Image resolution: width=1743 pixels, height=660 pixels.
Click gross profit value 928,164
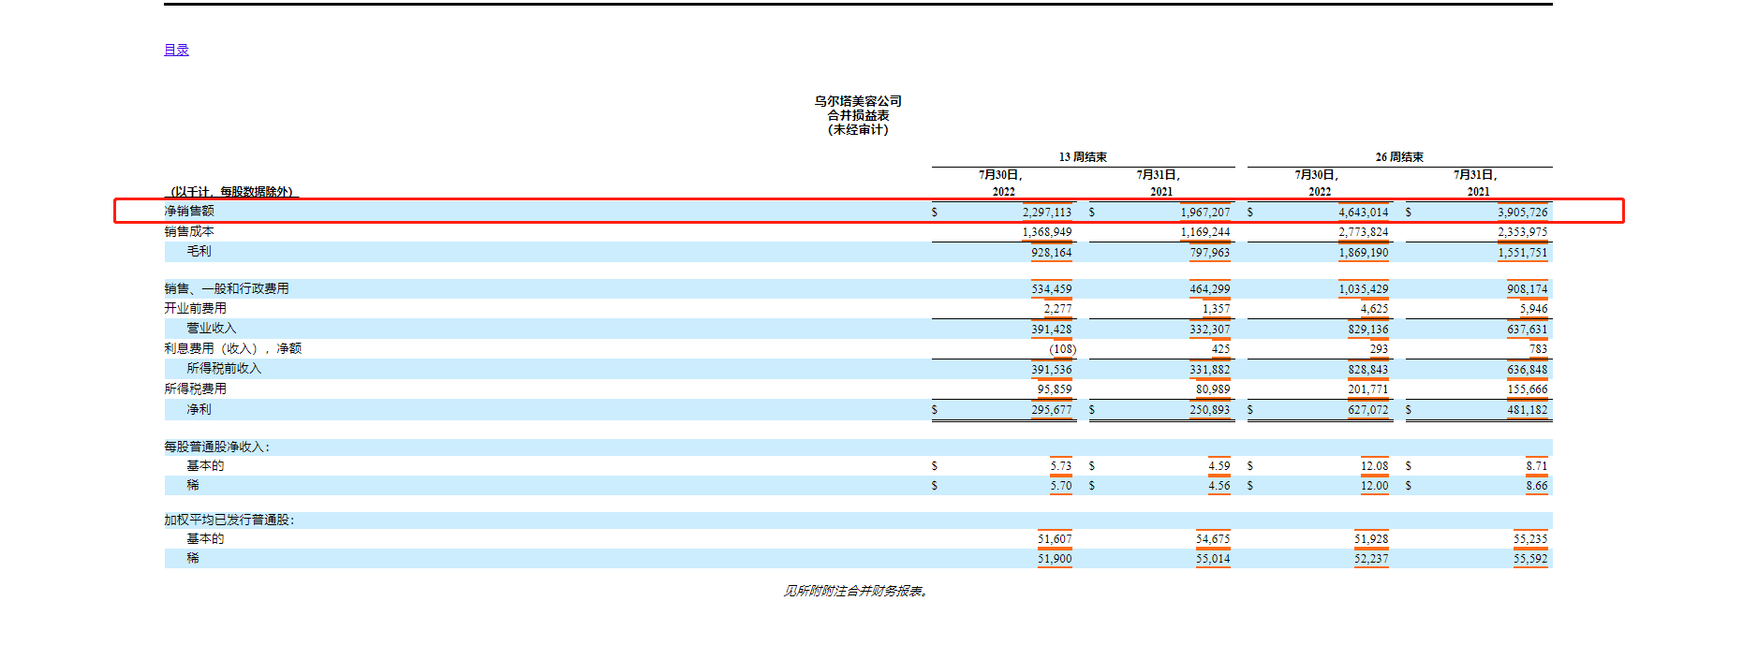click(1052, 253)
